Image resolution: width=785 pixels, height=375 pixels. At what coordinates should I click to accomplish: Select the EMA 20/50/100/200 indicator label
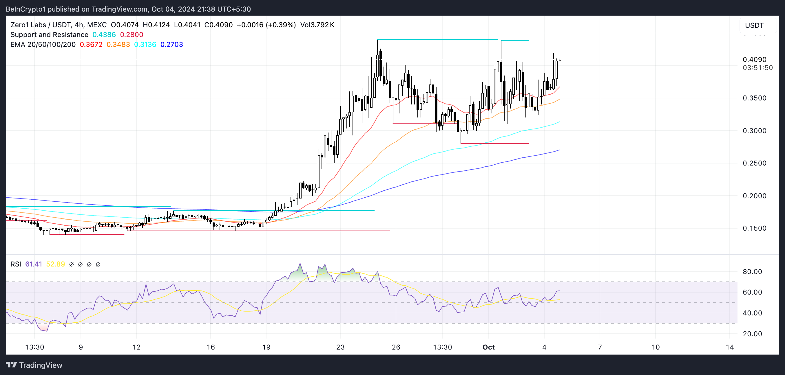pos(43,45)
